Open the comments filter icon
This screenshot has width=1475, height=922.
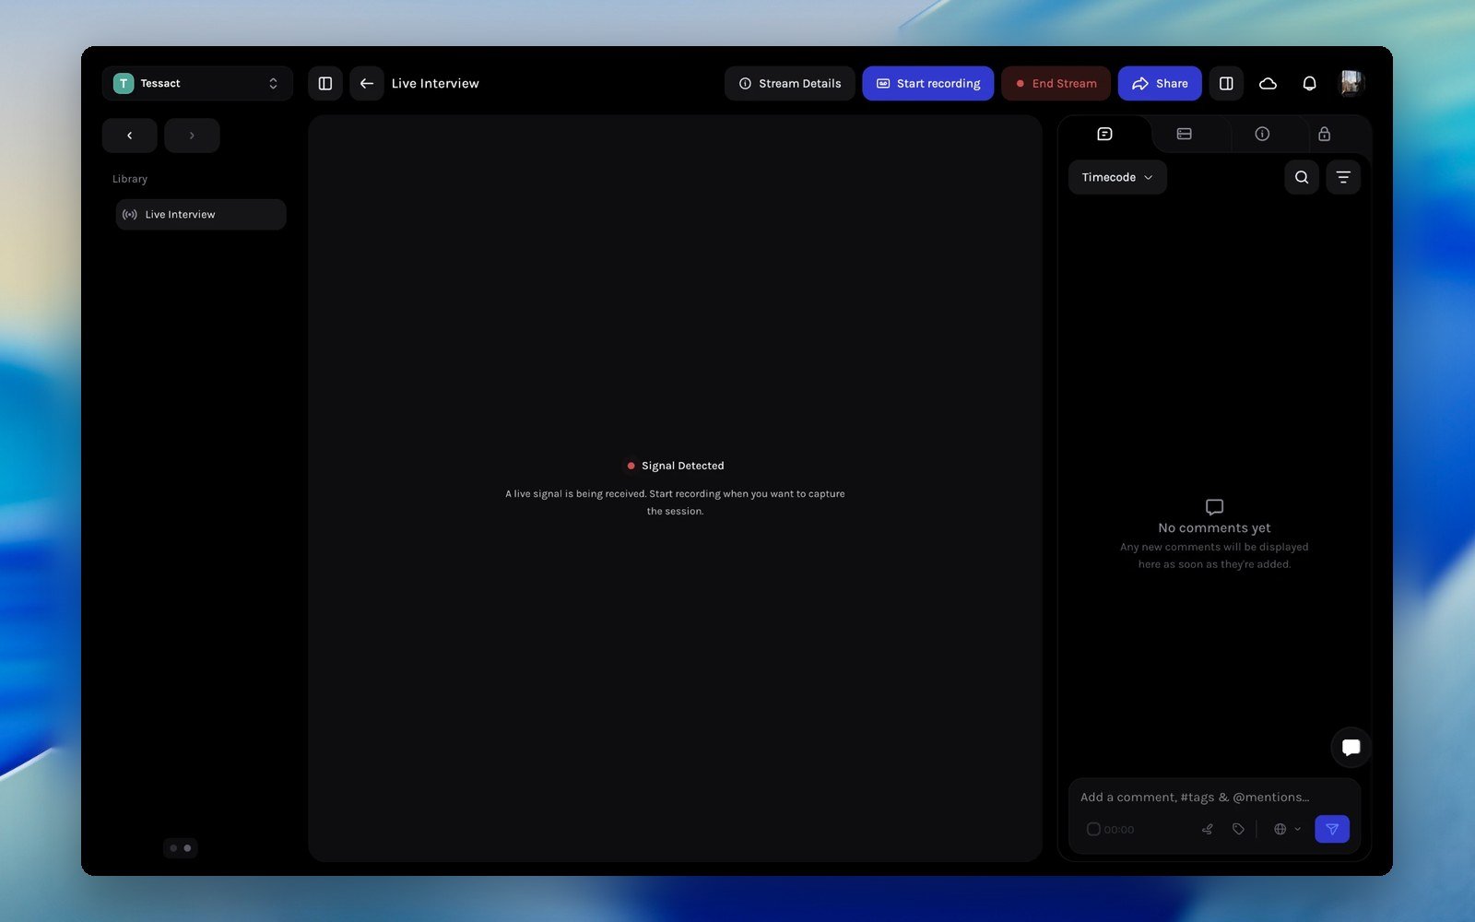point(1343,177)
